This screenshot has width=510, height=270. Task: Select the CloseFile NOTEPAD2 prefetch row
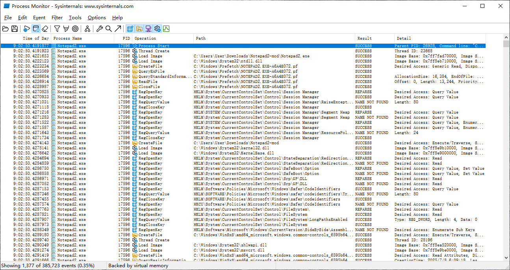[243, 87]
